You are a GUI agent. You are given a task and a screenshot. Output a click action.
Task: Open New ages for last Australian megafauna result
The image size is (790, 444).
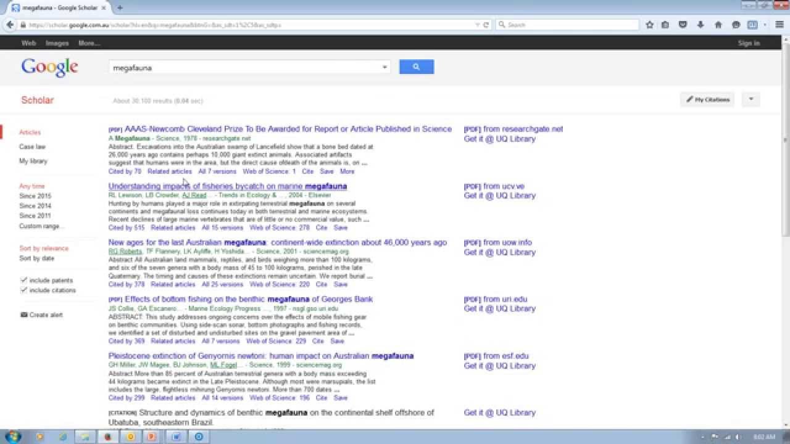[278, 242]
